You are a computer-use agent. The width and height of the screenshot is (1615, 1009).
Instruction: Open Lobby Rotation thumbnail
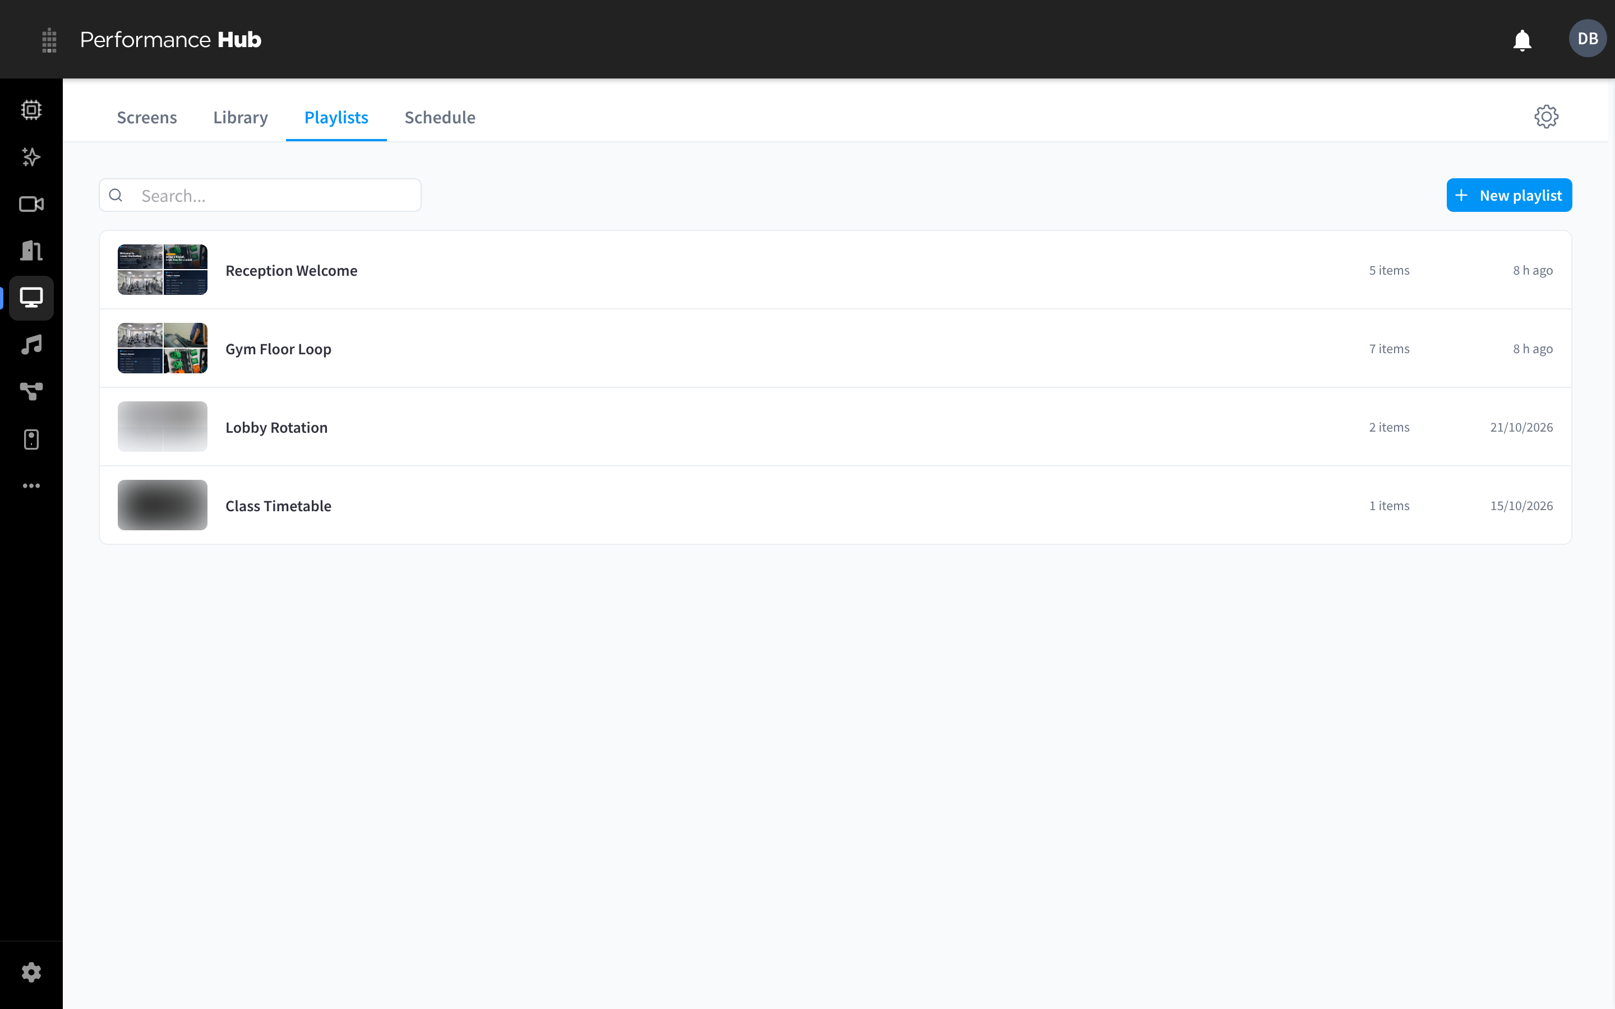click(x=162, y=427)
